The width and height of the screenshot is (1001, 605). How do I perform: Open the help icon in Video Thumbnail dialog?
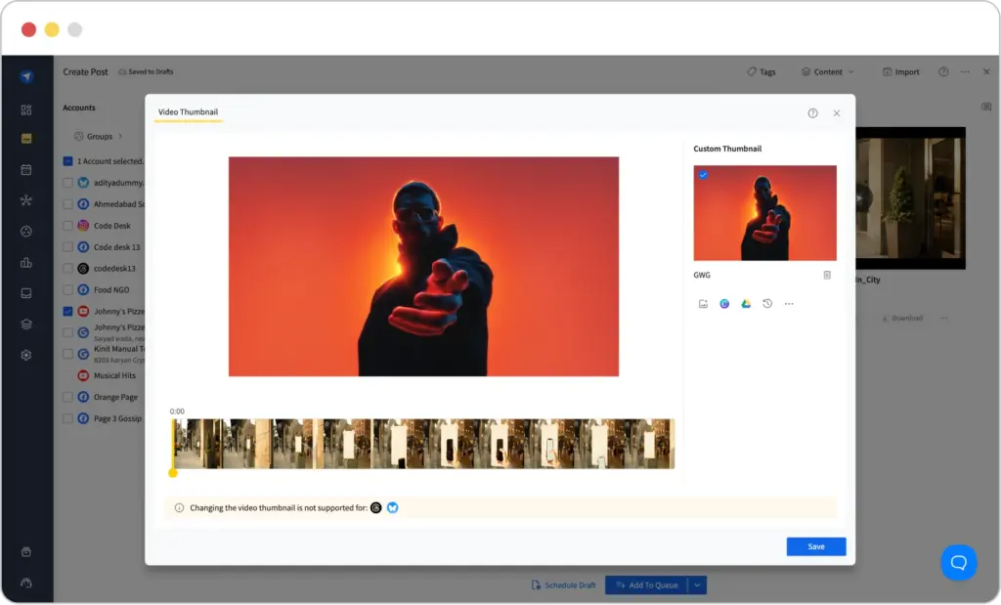(x=812, y=113)
